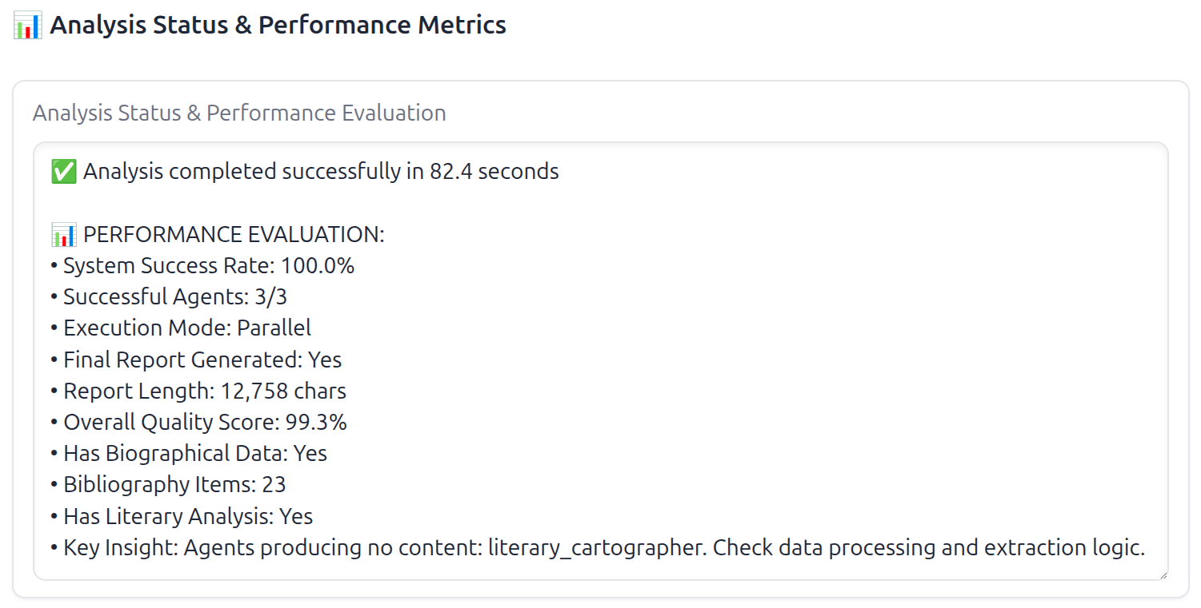1201x608 pixels.
Task: Click the PERFORMANCE EVALUATION bar chart emoji
Action: click(x=63, y=233)
